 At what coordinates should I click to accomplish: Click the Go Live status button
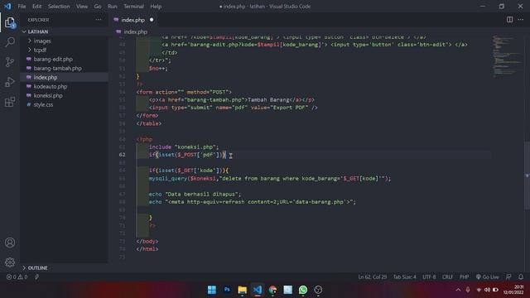pos(488,276)
